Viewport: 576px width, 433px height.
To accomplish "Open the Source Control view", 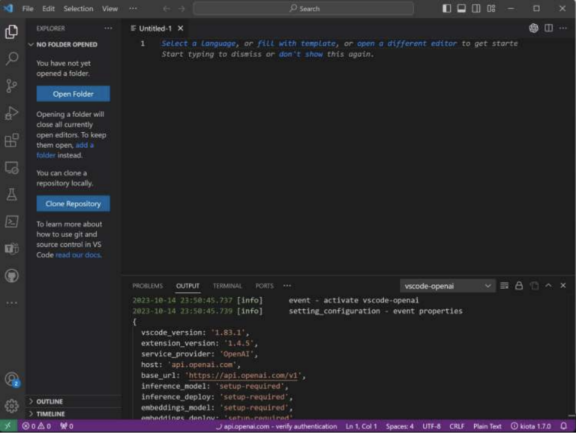I will (x=12, y=86).
